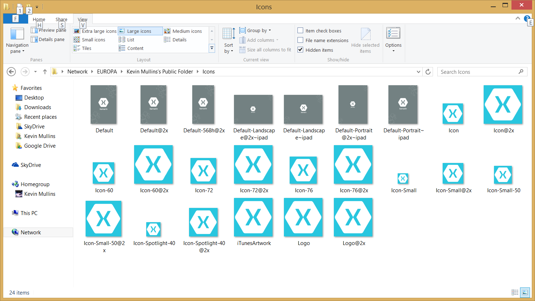Expand the layout gallery more arrow

pyautogui.click(x=212, y=48)
